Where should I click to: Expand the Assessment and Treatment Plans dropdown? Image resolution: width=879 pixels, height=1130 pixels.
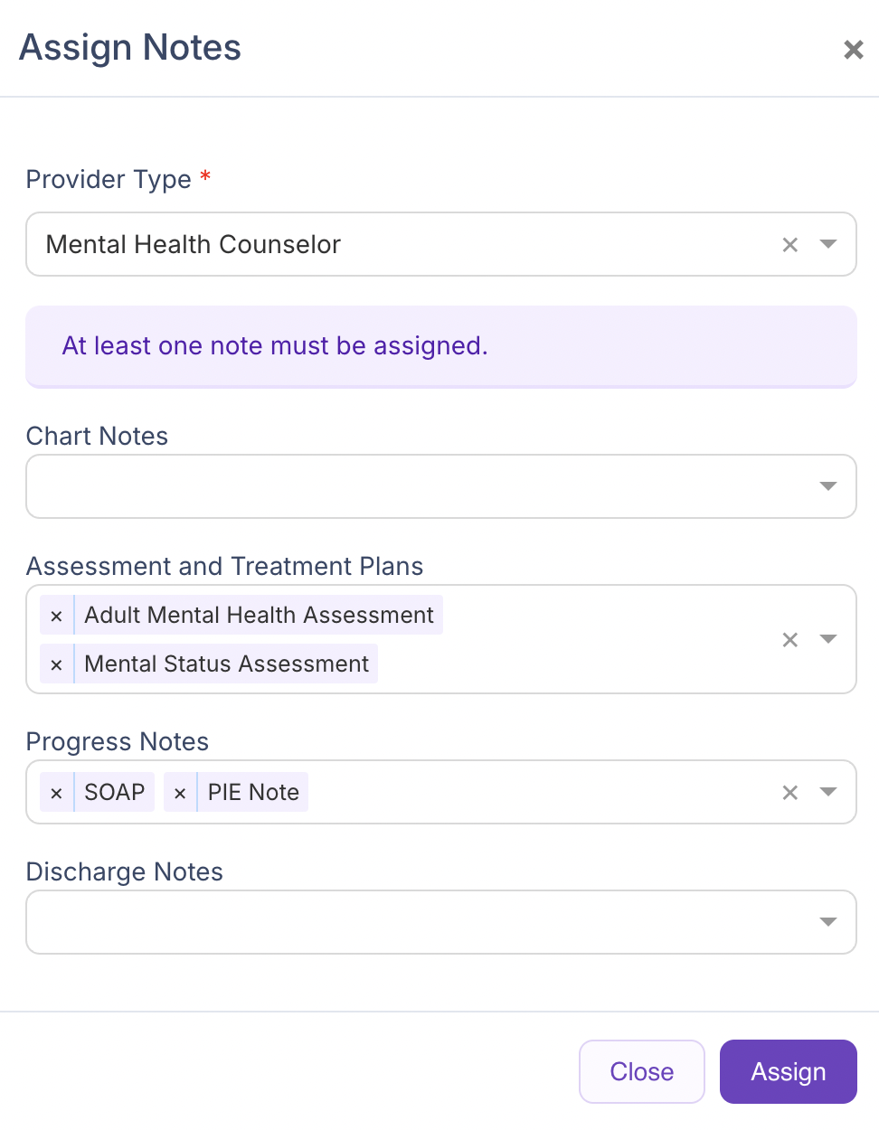tap(828, 639)
